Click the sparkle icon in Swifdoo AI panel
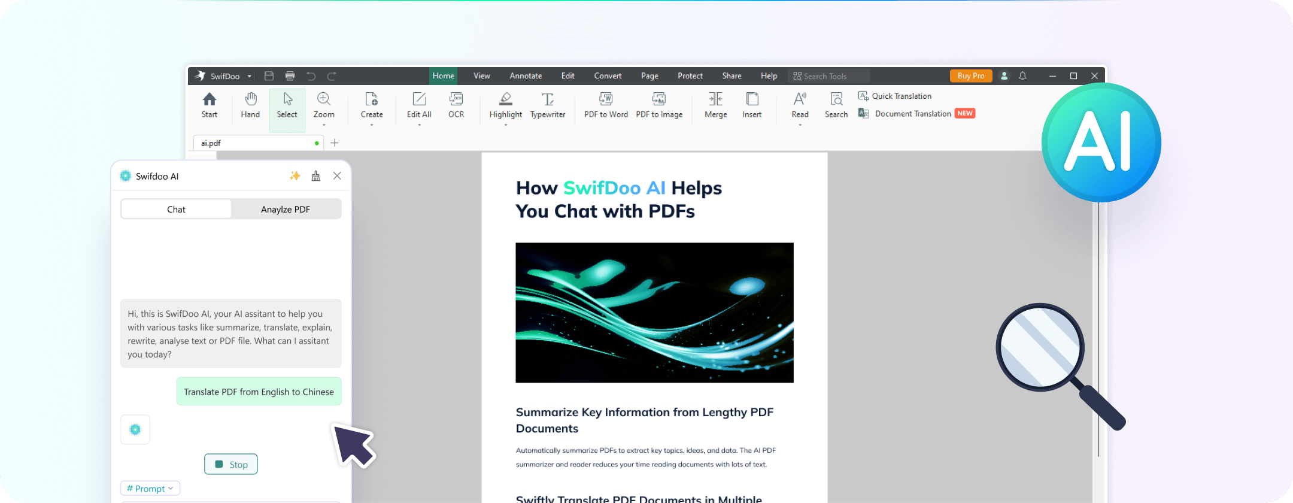The image size is (1293, 503). point(295,175)
